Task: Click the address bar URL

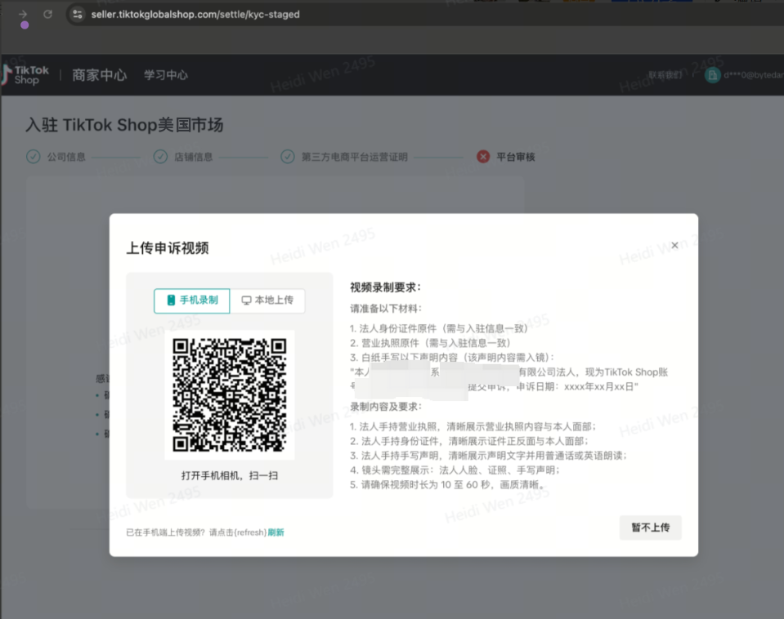Action: point(195,15)
